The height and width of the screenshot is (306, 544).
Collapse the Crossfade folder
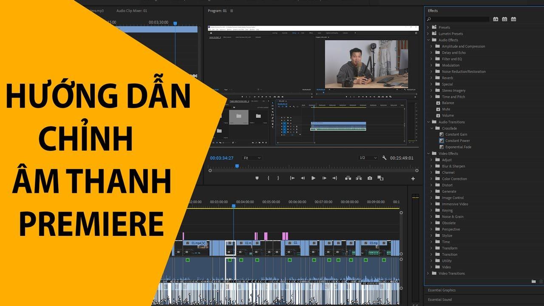point(431,128)
